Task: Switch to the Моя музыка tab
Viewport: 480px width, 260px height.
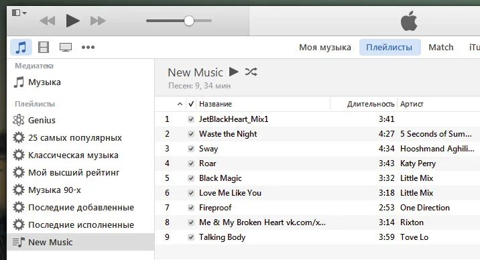Action: click(x=324, y=48)
